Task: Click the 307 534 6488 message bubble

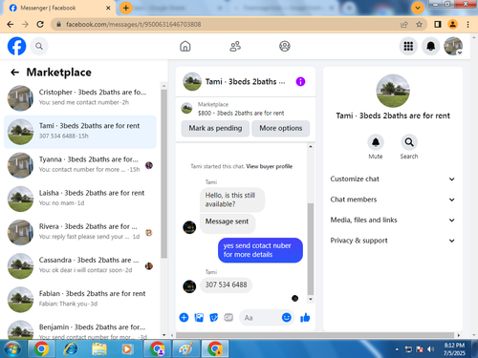Action: click(x=226, y=284)
